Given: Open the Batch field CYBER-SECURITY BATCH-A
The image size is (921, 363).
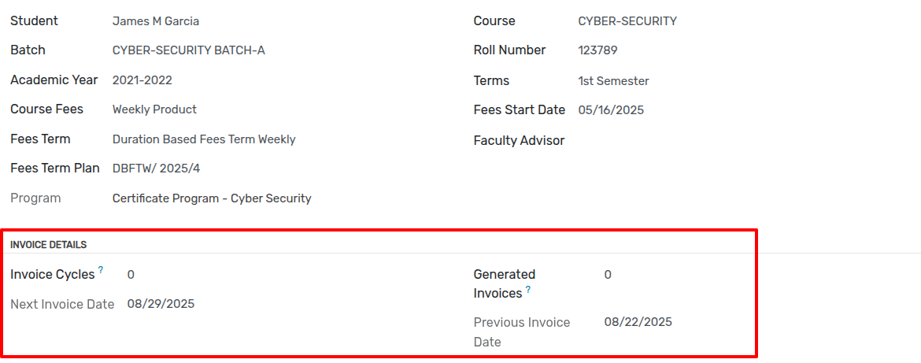Looking at the screenshot, I should coord(189,50).
